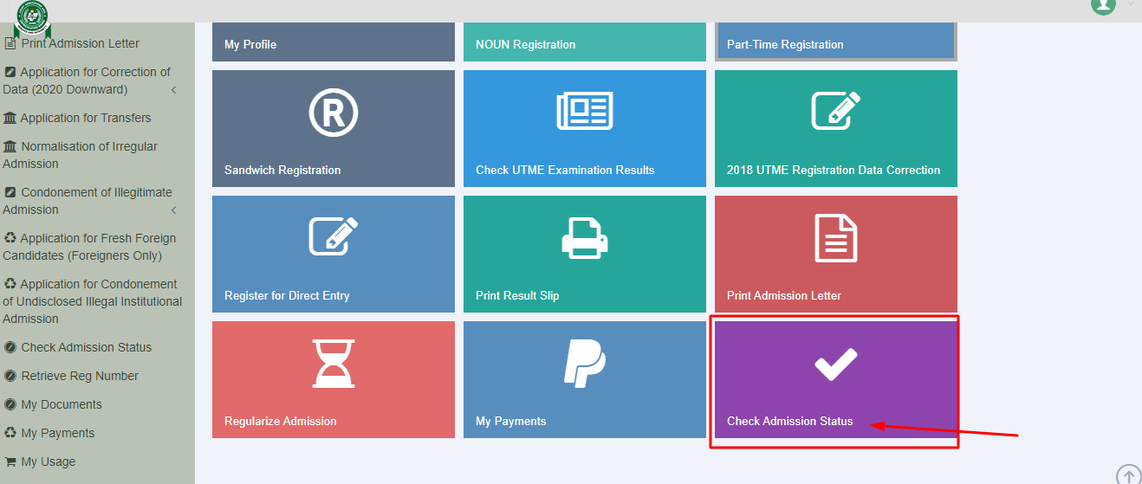Viewport: 1142px width, 484px height.
Task: Click the Check UTME Examination Results label
Action: tap(565, 170)
